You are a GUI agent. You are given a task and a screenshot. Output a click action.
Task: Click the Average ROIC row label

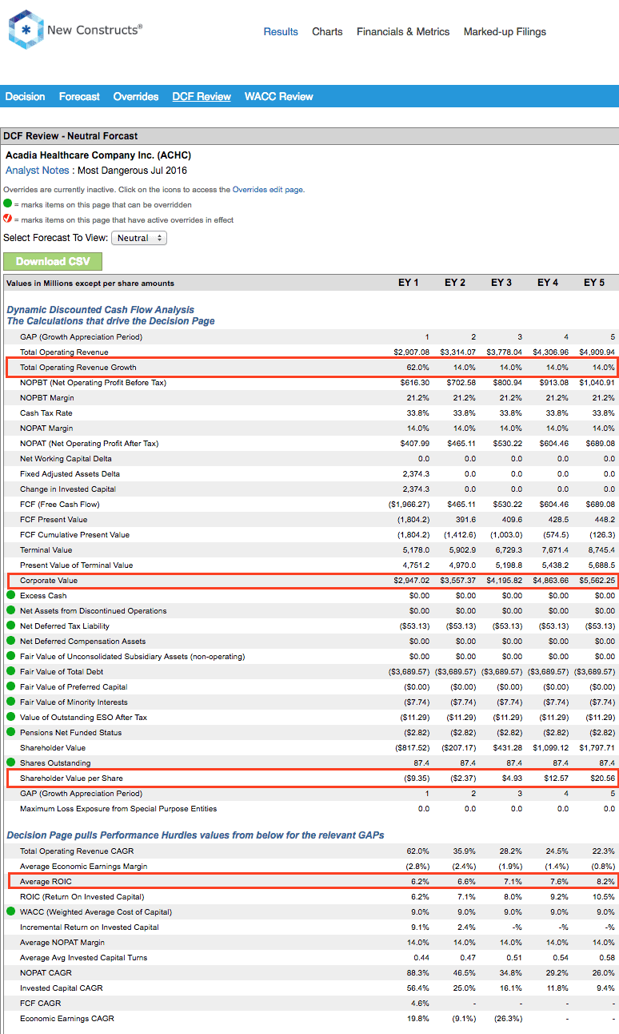point(46,881)
